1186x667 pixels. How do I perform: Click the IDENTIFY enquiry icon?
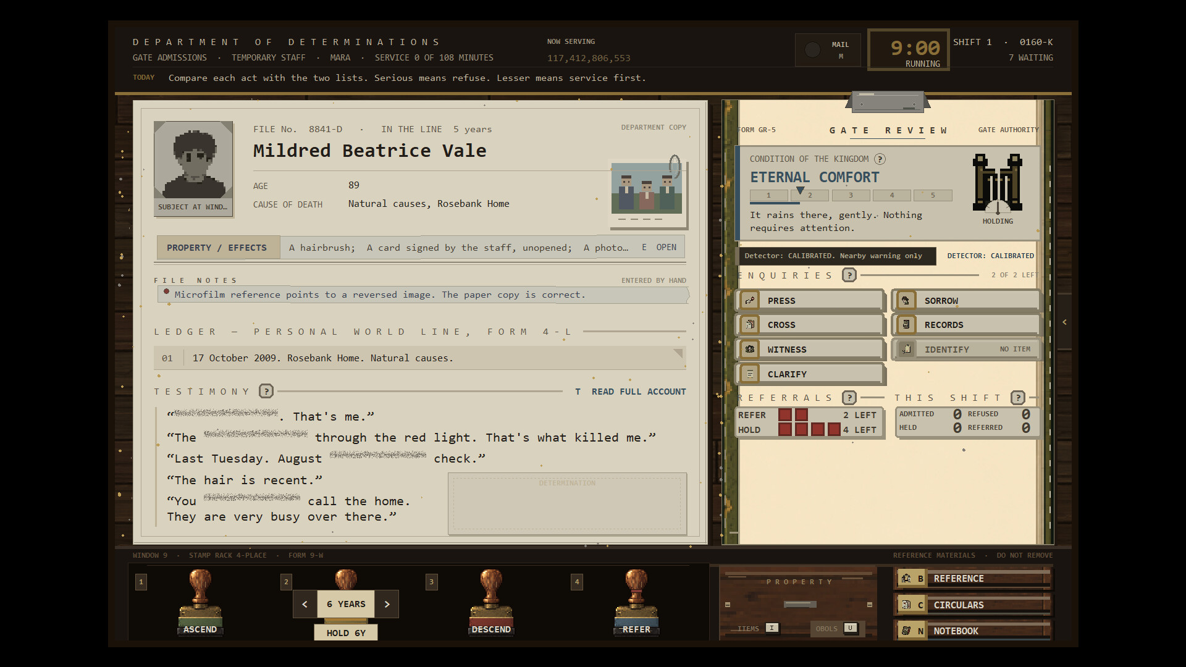tap(906, 349)
